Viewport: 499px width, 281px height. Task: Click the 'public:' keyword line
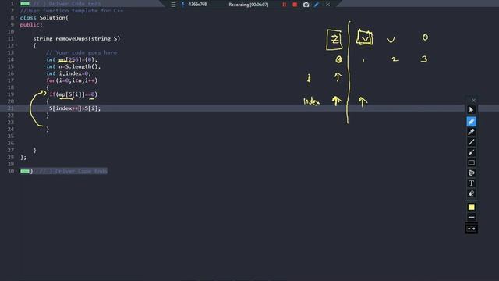(31, 24)
